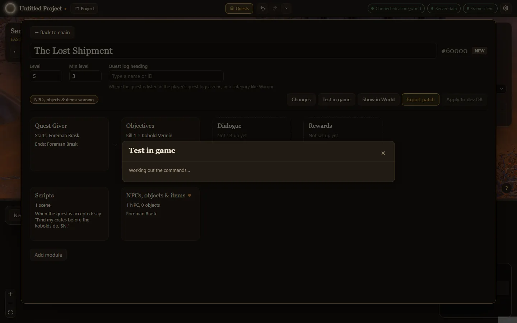Open the Dialogue module card

coord(252,130)
